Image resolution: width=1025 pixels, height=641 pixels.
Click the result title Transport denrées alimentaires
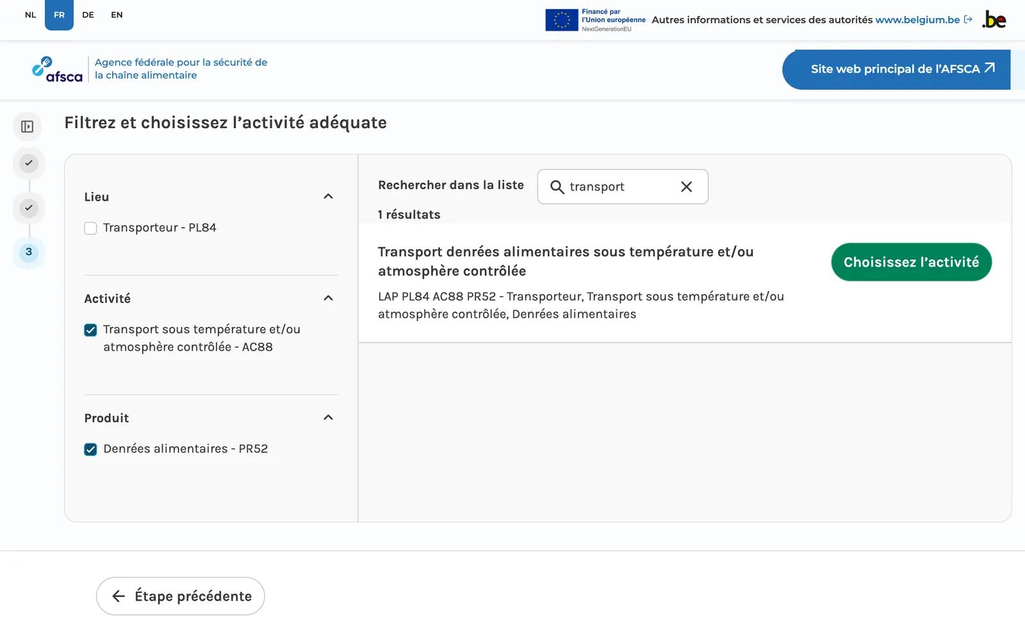point(566,261)
